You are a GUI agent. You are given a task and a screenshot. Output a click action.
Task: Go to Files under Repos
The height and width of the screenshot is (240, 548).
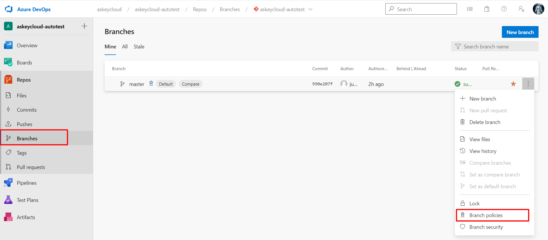click(x=46, y=95)
